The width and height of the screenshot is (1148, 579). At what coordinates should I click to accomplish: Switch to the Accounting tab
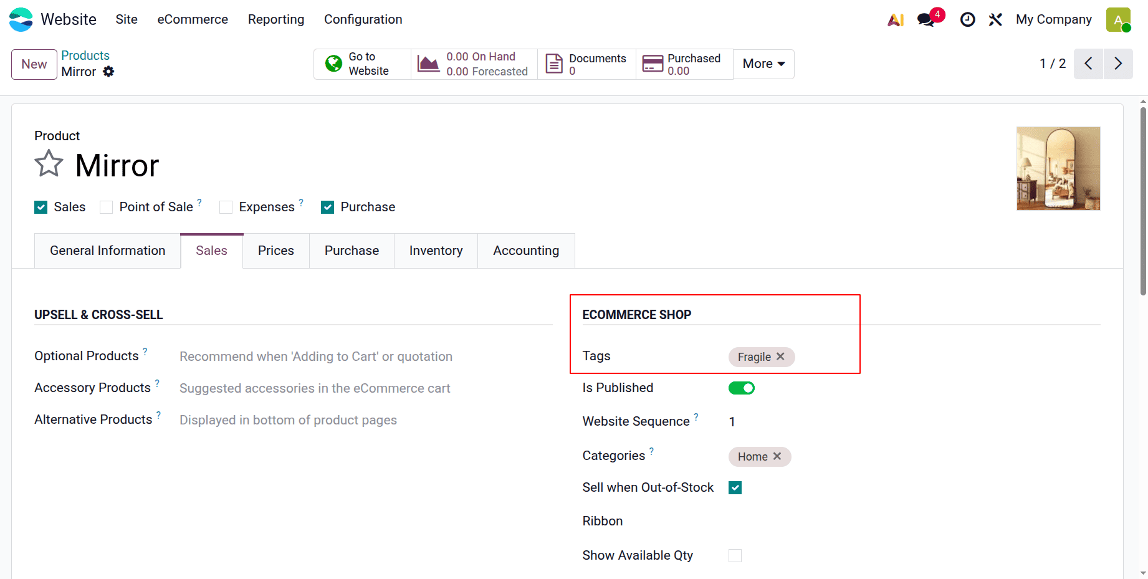click(x=527, y=251)
